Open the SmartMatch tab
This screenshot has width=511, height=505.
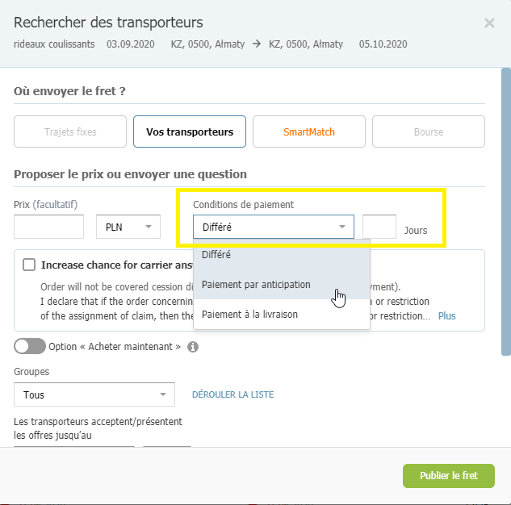(x=309, y=131)
